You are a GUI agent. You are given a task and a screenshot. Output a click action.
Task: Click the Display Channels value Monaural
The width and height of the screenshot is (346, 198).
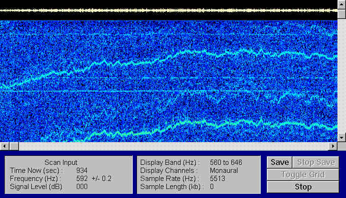224,171
